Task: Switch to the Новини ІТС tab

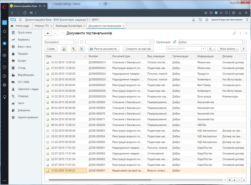Action: point(42,26)
